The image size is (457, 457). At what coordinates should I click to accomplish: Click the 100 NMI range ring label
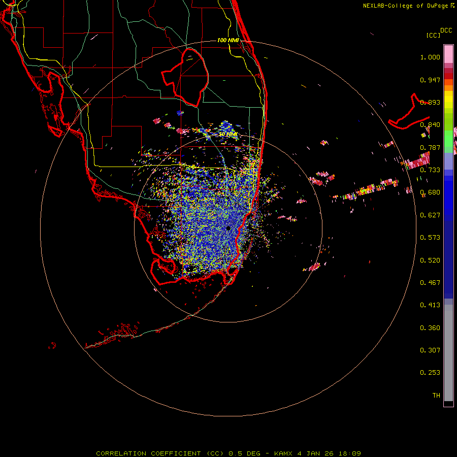pos(228,40)
